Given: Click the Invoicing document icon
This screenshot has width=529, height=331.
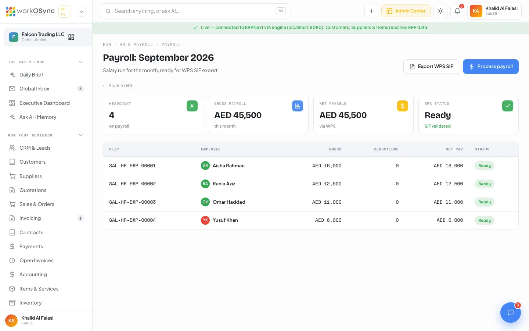Looking at the screenshot, I should click(x=12, y=218).
